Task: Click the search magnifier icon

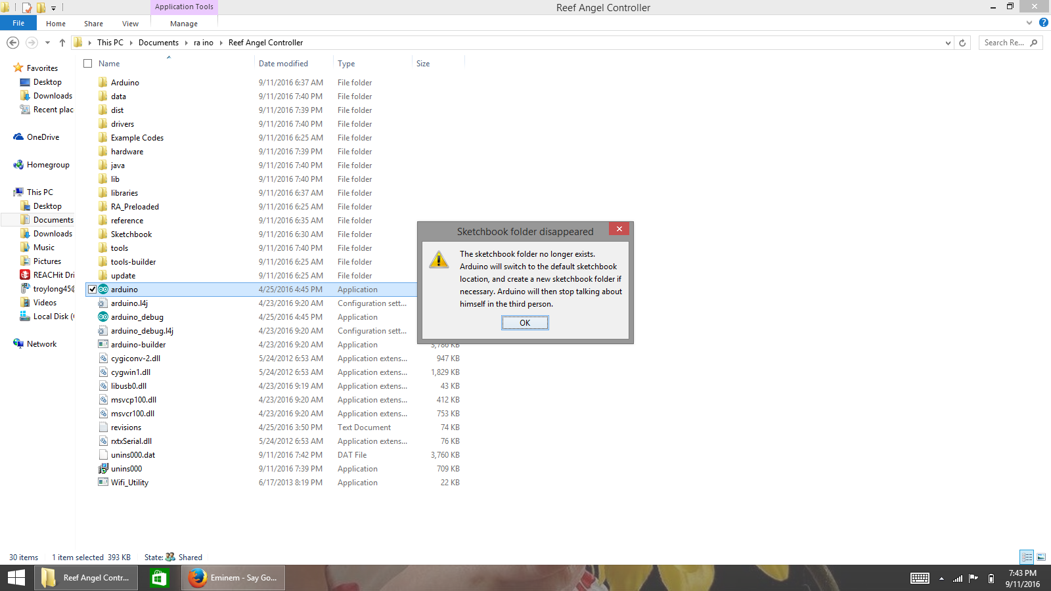Action: pos(1034,43)
